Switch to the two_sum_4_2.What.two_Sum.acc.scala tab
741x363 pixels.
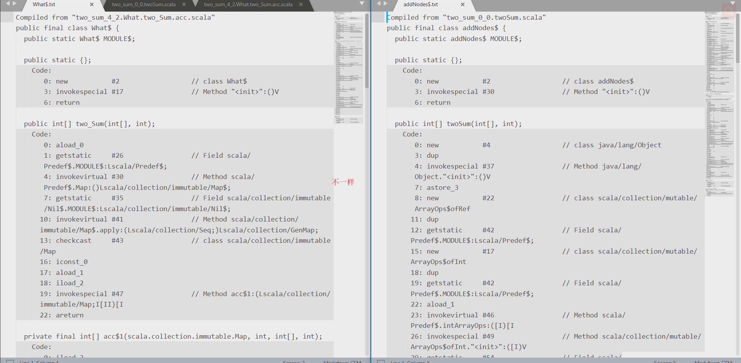[248, 5]
